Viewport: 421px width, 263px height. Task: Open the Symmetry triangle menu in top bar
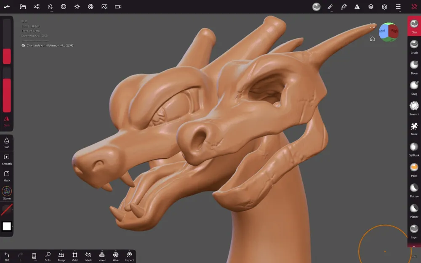coord(357,7)
